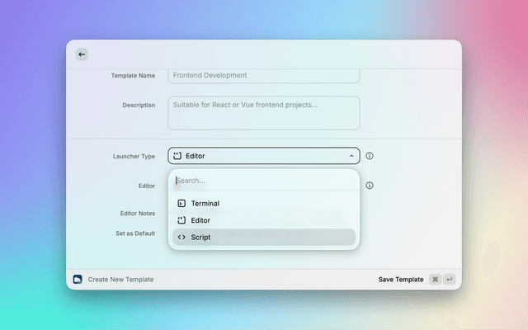Click the Create New Template label

click(120, 280)
